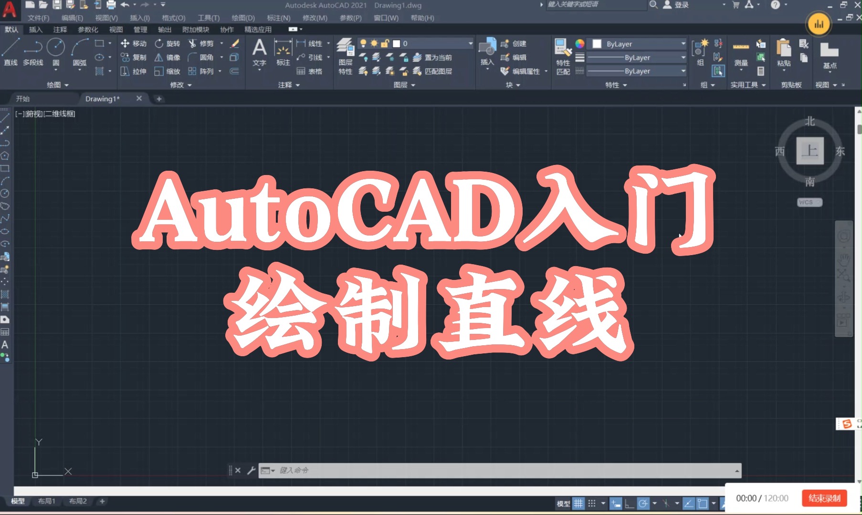This screenshot has width=862, height=515.
Task: Click the 文字 (Text) annotation tool
Action: click(259, 52)
